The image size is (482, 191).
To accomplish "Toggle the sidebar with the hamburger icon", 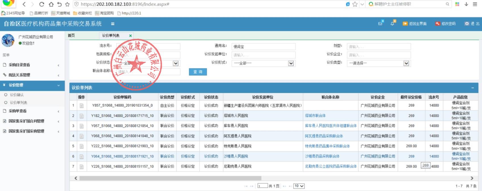I will [x=113, y=24].
